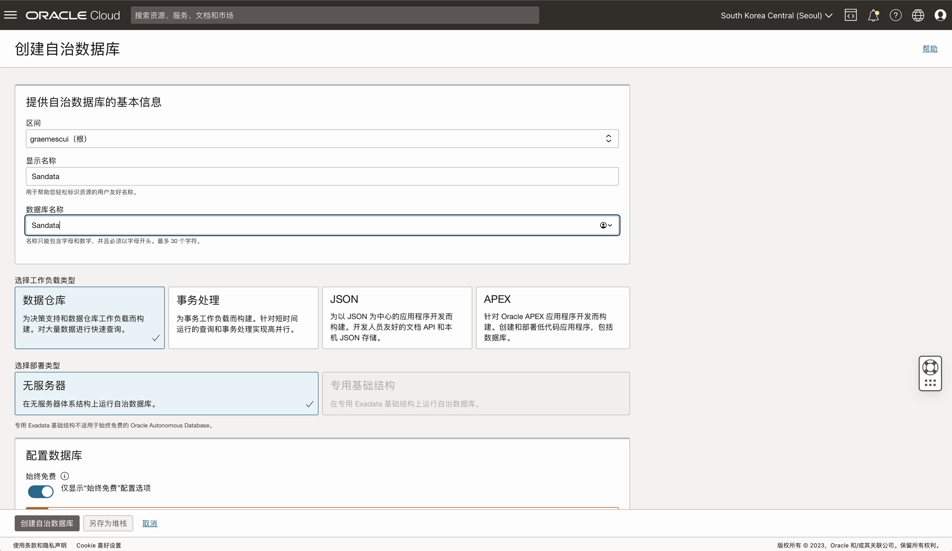The image size is (952, 551).
Task: Open the user profile avatar menu
Action: [940, 15]
